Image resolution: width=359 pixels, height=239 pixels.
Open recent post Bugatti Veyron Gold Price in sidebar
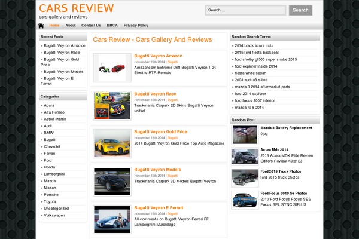coord(60,62)
